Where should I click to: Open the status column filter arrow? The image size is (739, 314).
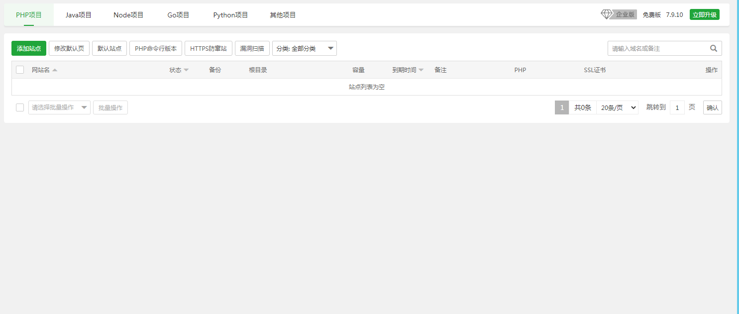point(186,70)
